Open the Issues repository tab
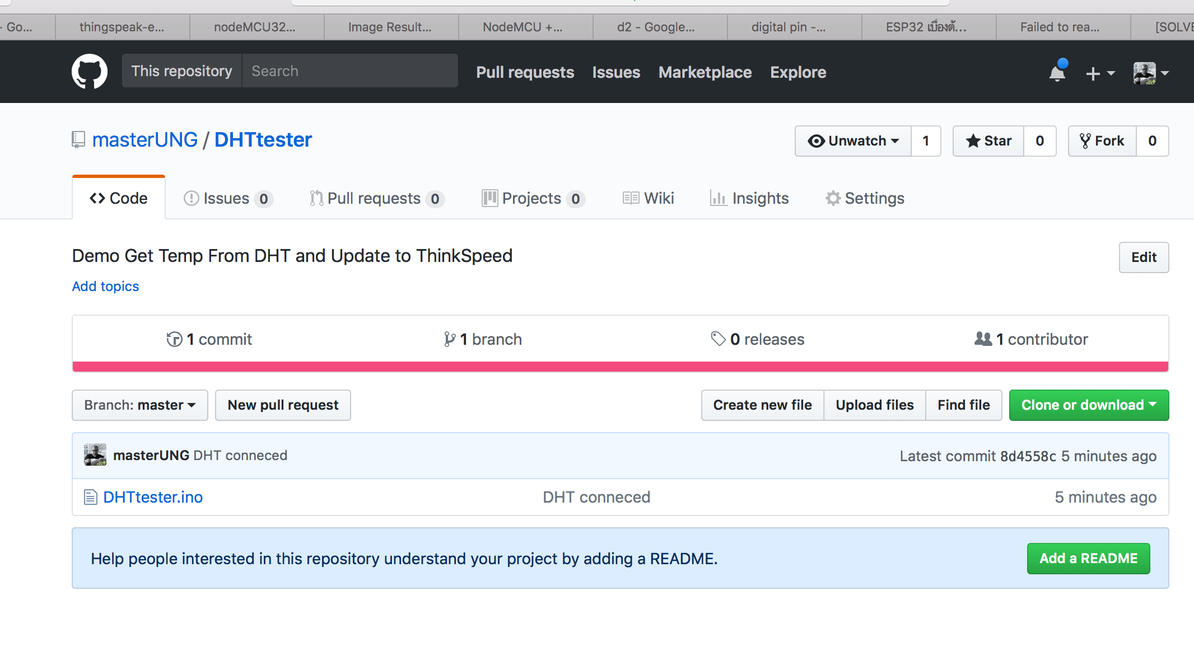Image resolution: width=1194 pixels, height=656 pixels. point(228,199)
